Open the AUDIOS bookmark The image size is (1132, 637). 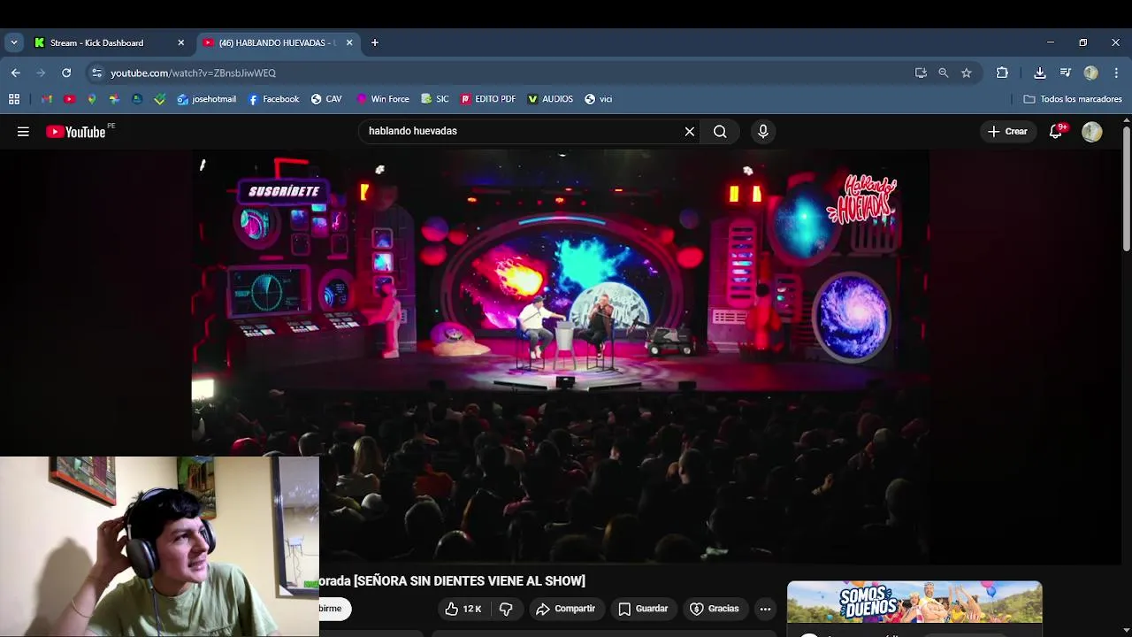click(550, 99)
